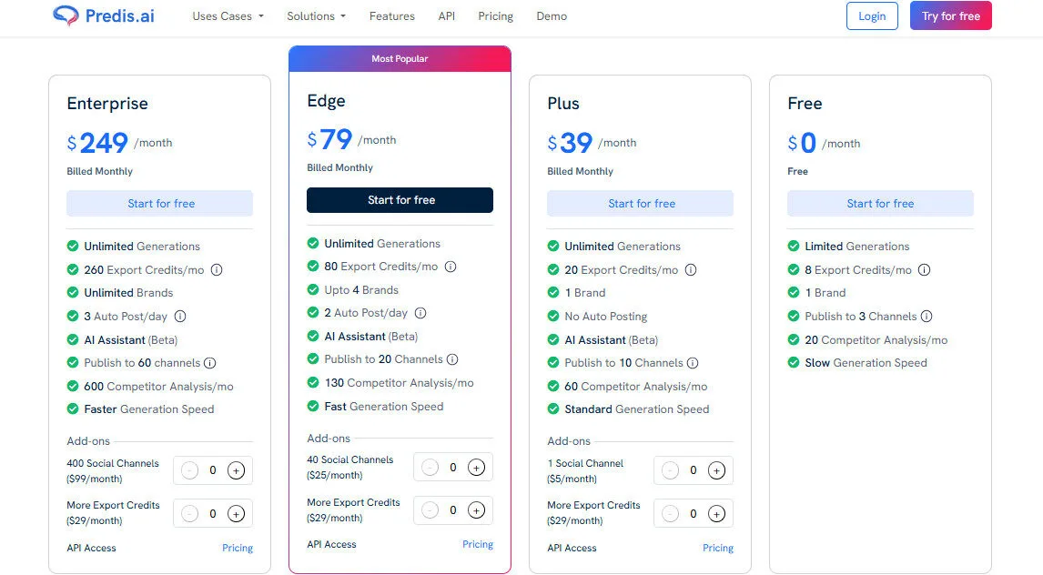Click Try for free button
Viewport: 1043px width, 575px height.
(950, 15)
